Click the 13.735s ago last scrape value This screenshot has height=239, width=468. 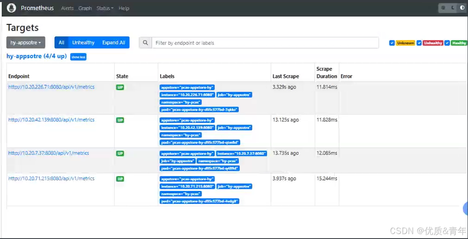[x=286, y=153]
